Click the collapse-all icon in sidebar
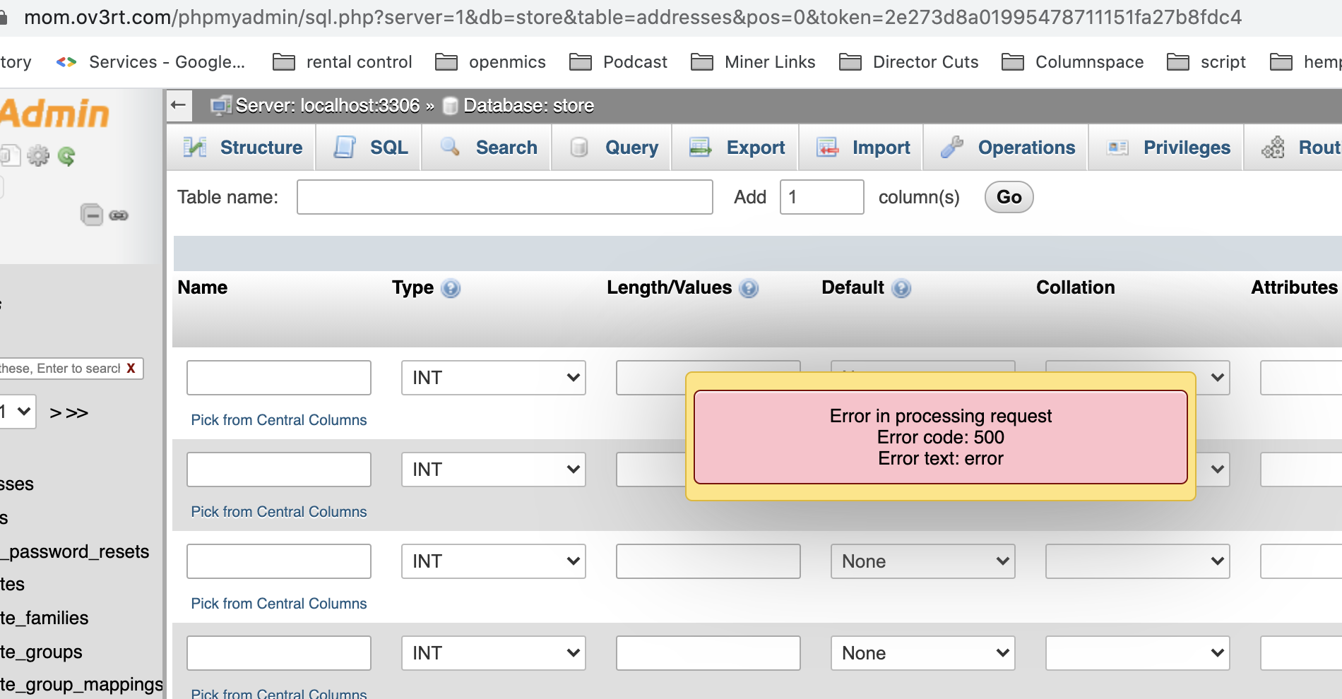Screen dimensions: 1342x699 (92, 215)
